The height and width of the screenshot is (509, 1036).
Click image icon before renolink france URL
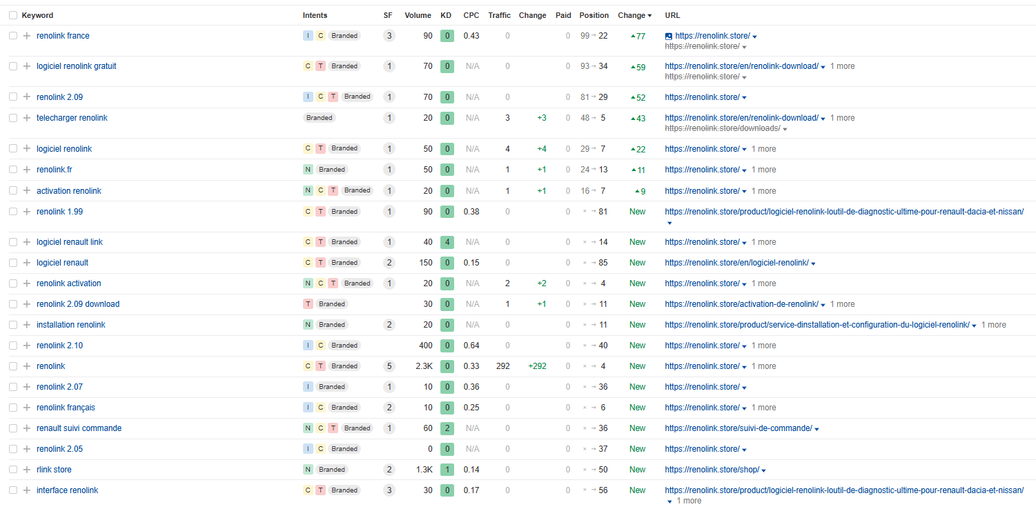point(668,36)
